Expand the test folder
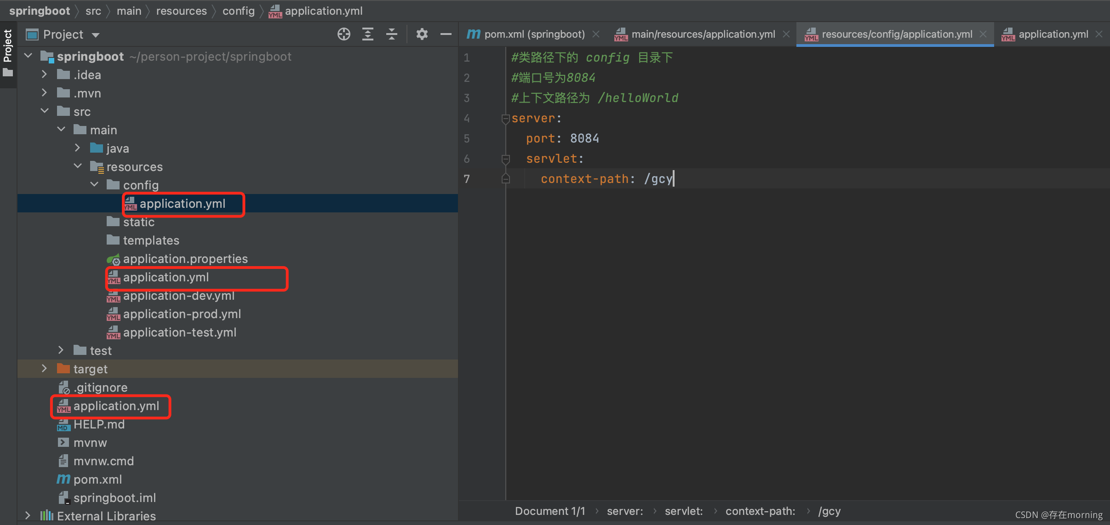This screenshot has height=525, width=1110. [61, 350]
